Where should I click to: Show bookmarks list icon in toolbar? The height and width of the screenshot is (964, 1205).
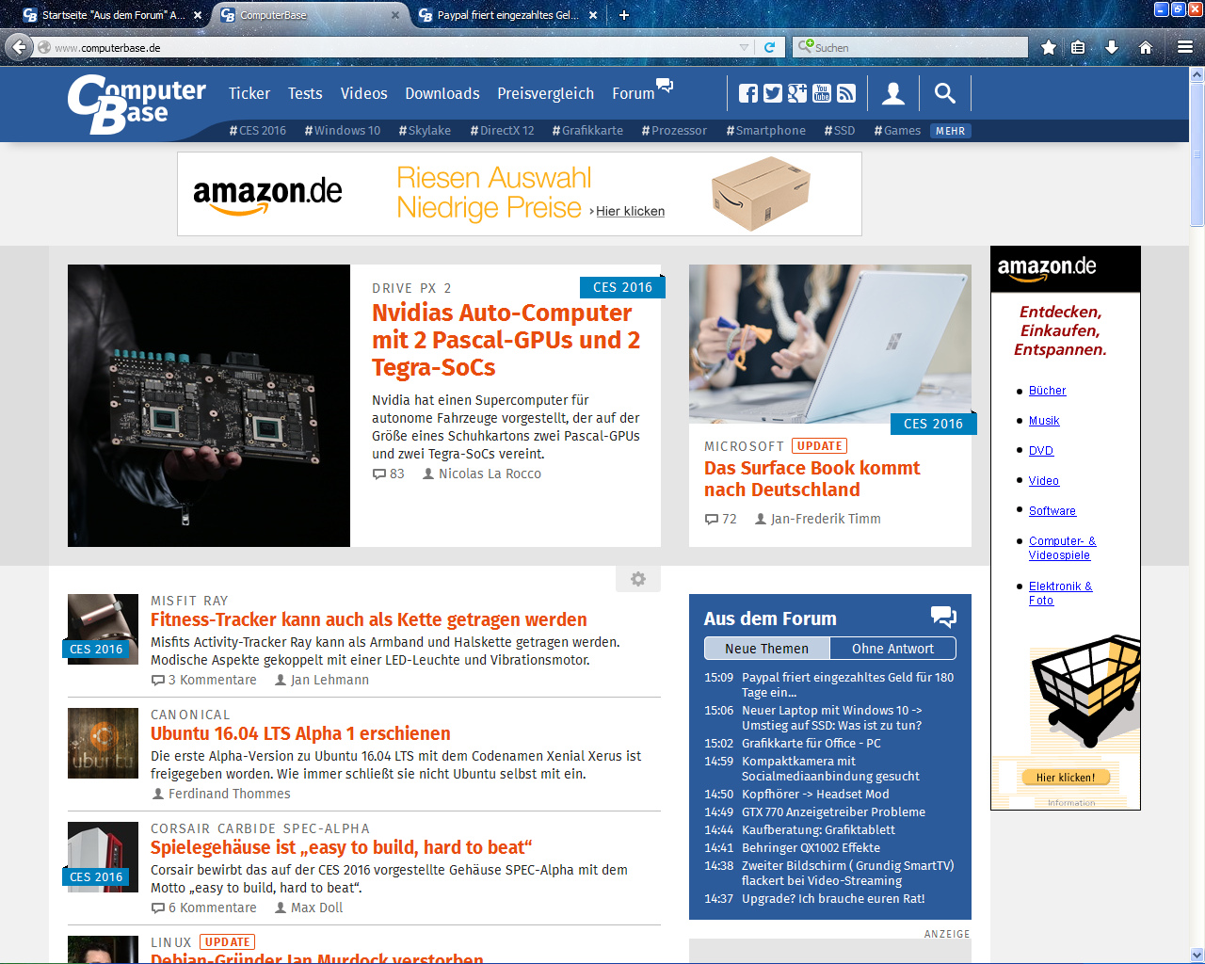pyautogui.click(x=1079, y=47)
